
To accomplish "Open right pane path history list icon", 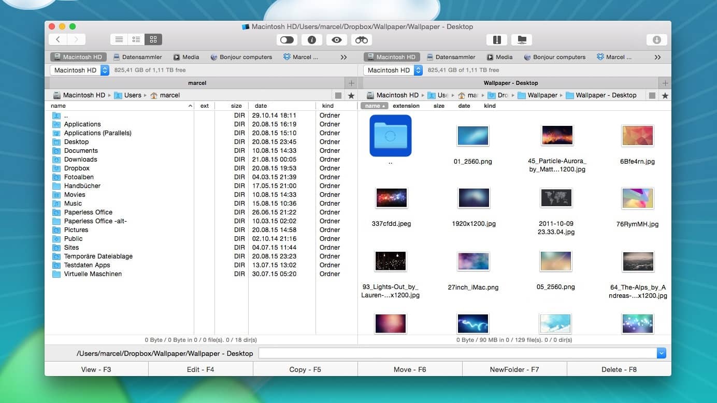I will [652, 95].
